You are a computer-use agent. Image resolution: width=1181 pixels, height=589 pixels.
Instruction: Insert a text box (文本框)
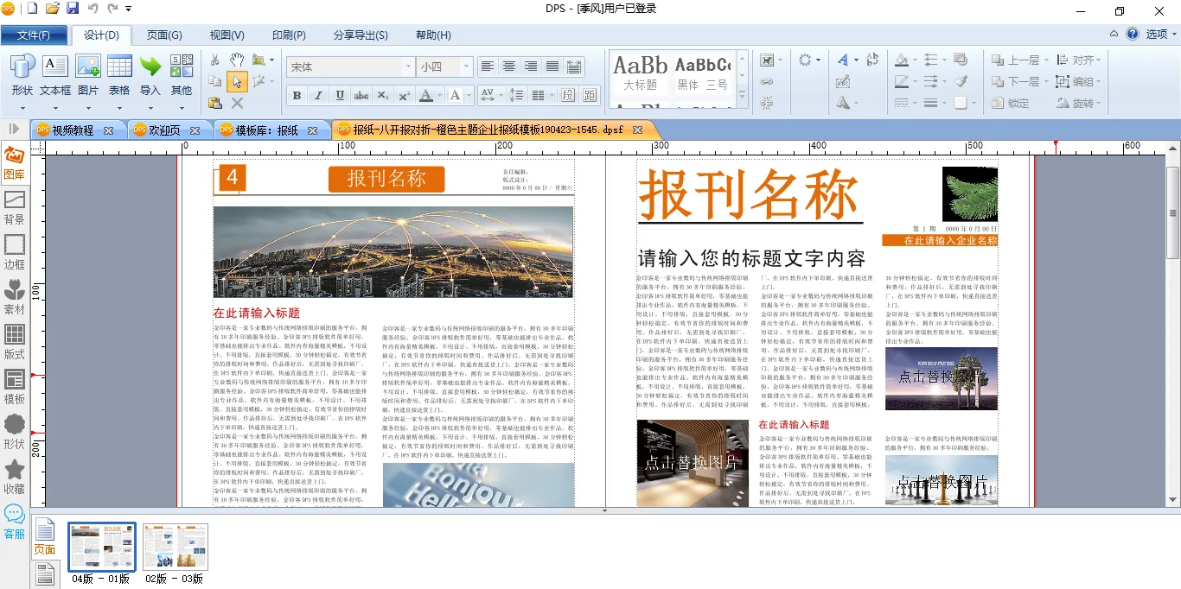coord(55,73)
